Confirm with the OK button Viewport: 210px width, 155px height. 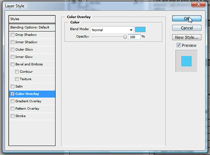coord(187,18)
